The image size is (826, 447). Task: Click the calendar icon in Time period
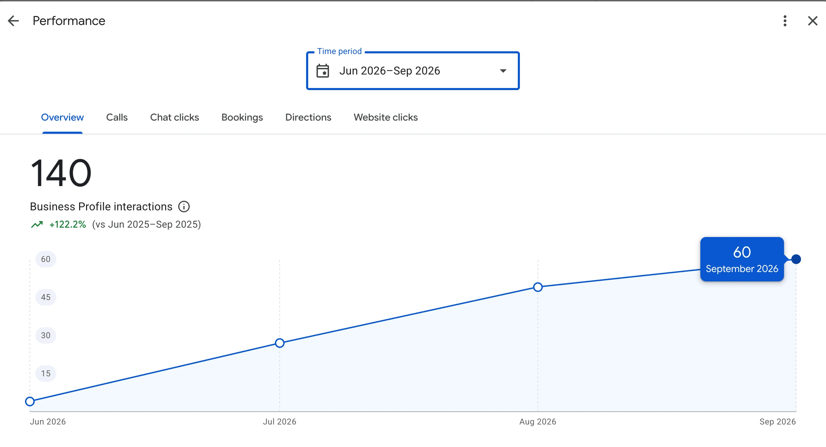click(x=323, y=71)
